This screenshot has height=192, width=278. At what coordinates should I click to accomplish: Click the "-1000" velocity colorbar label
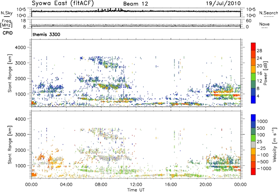pos(264,168)
